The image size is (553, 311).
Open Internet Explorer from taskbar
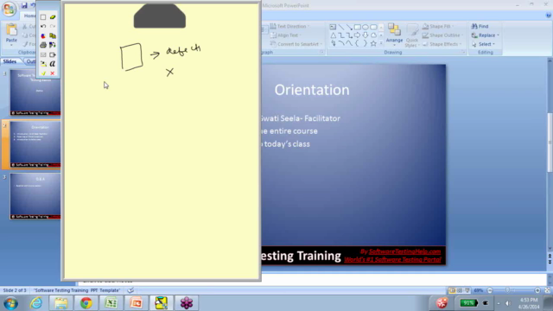tap(36, 303)
